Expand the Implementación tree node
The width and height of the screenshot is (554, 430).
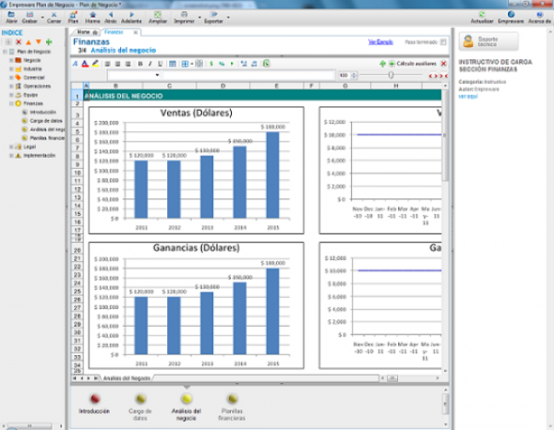point(11,155)
